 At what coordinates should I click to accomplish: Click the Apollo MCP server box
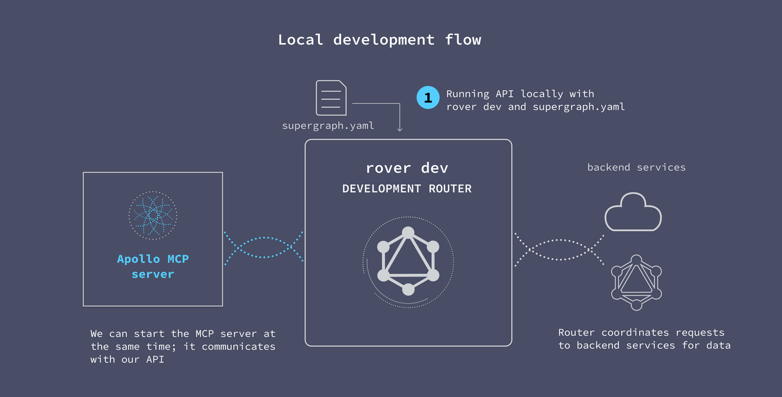point(153,239)
